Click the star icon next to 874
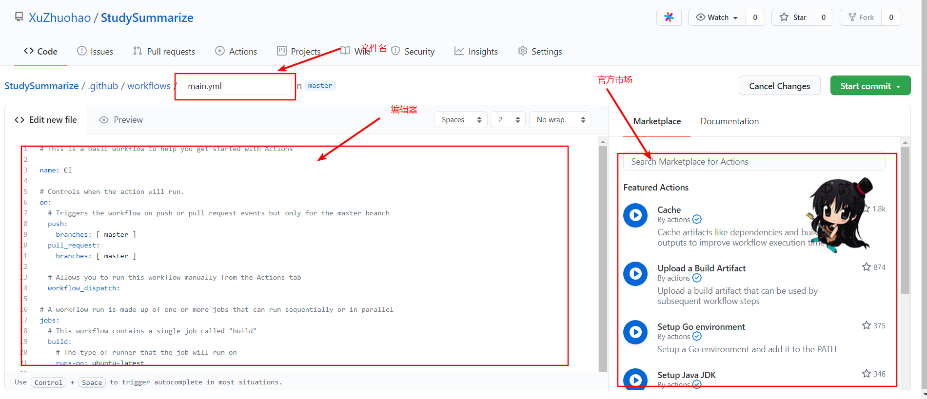Image resolution: width=927 pixels, height=399 pixels. point(866,267)
